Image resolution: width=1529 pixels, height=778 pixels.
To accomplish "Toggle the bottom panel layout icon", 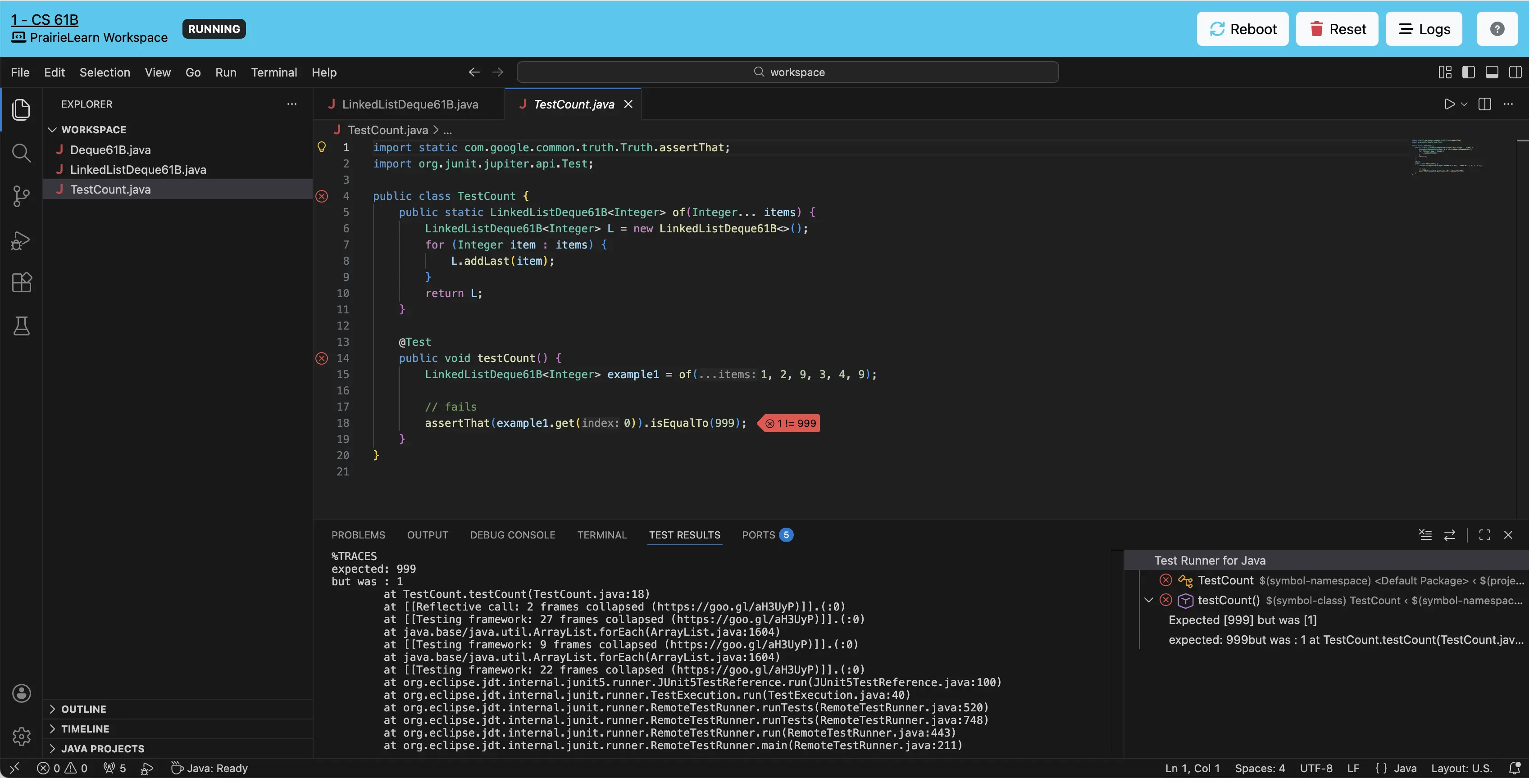I will click(1492, 72).
